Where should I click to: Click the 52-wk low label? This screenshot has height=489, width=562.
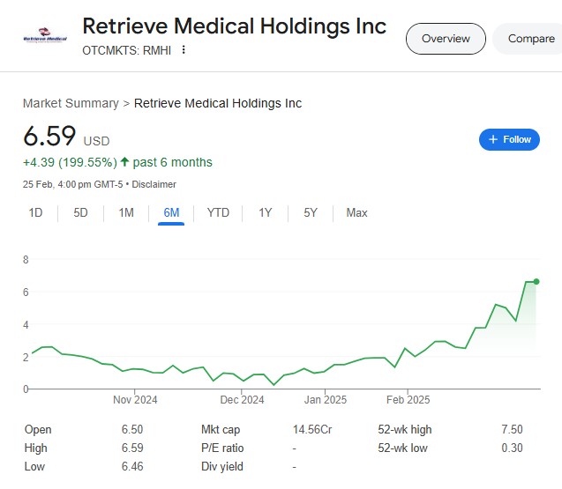coord(402,448)
